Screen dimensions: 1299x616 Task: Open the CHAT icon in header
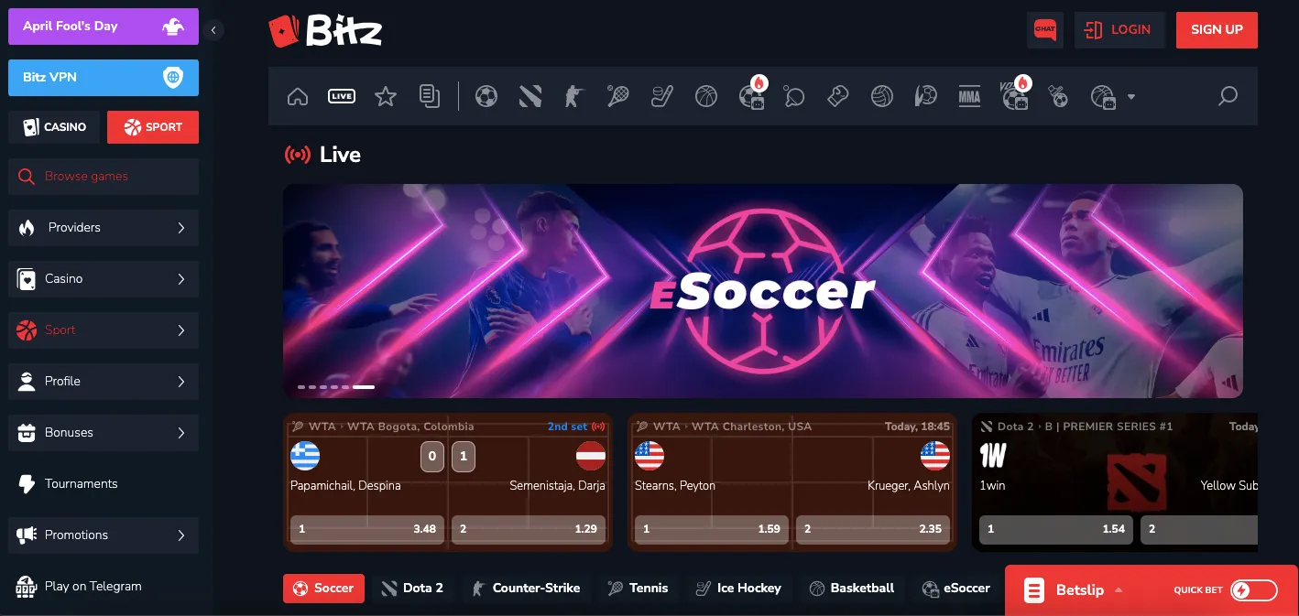tap(1045, 29)
